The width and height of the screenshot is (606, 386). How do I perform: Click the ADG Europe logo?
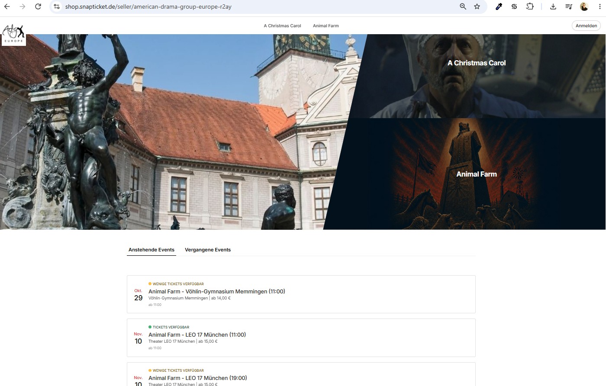coord(13,33)
